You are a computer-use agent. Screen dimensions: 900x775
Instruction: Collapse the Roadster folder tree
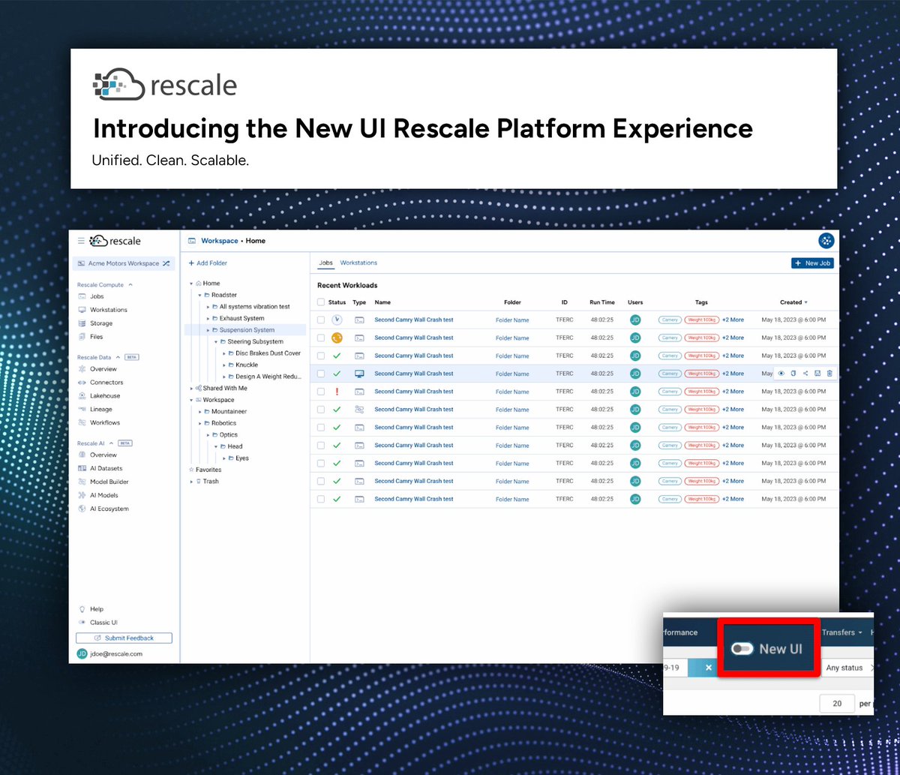click(199, 295)
